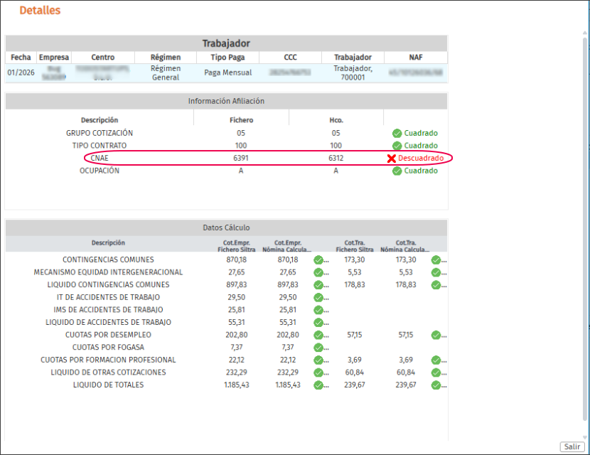Click the CNAE Hco. value 6312
Viewport: 590px width, 455px height.
point(336,158)
